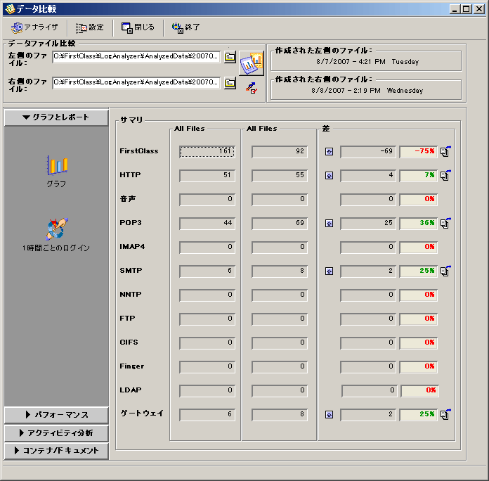Click the small red-blue tool icon under the compare chart
Screen dimensions: 489x481
(250, 87)
